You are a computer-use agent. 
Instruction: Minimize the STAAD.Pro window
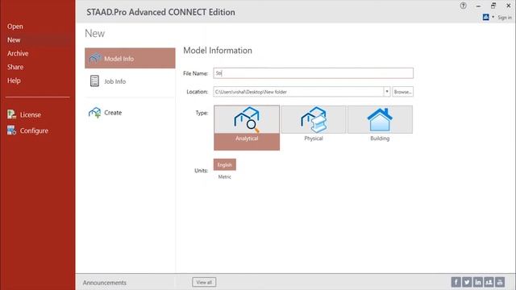click(x=478, y=6)
